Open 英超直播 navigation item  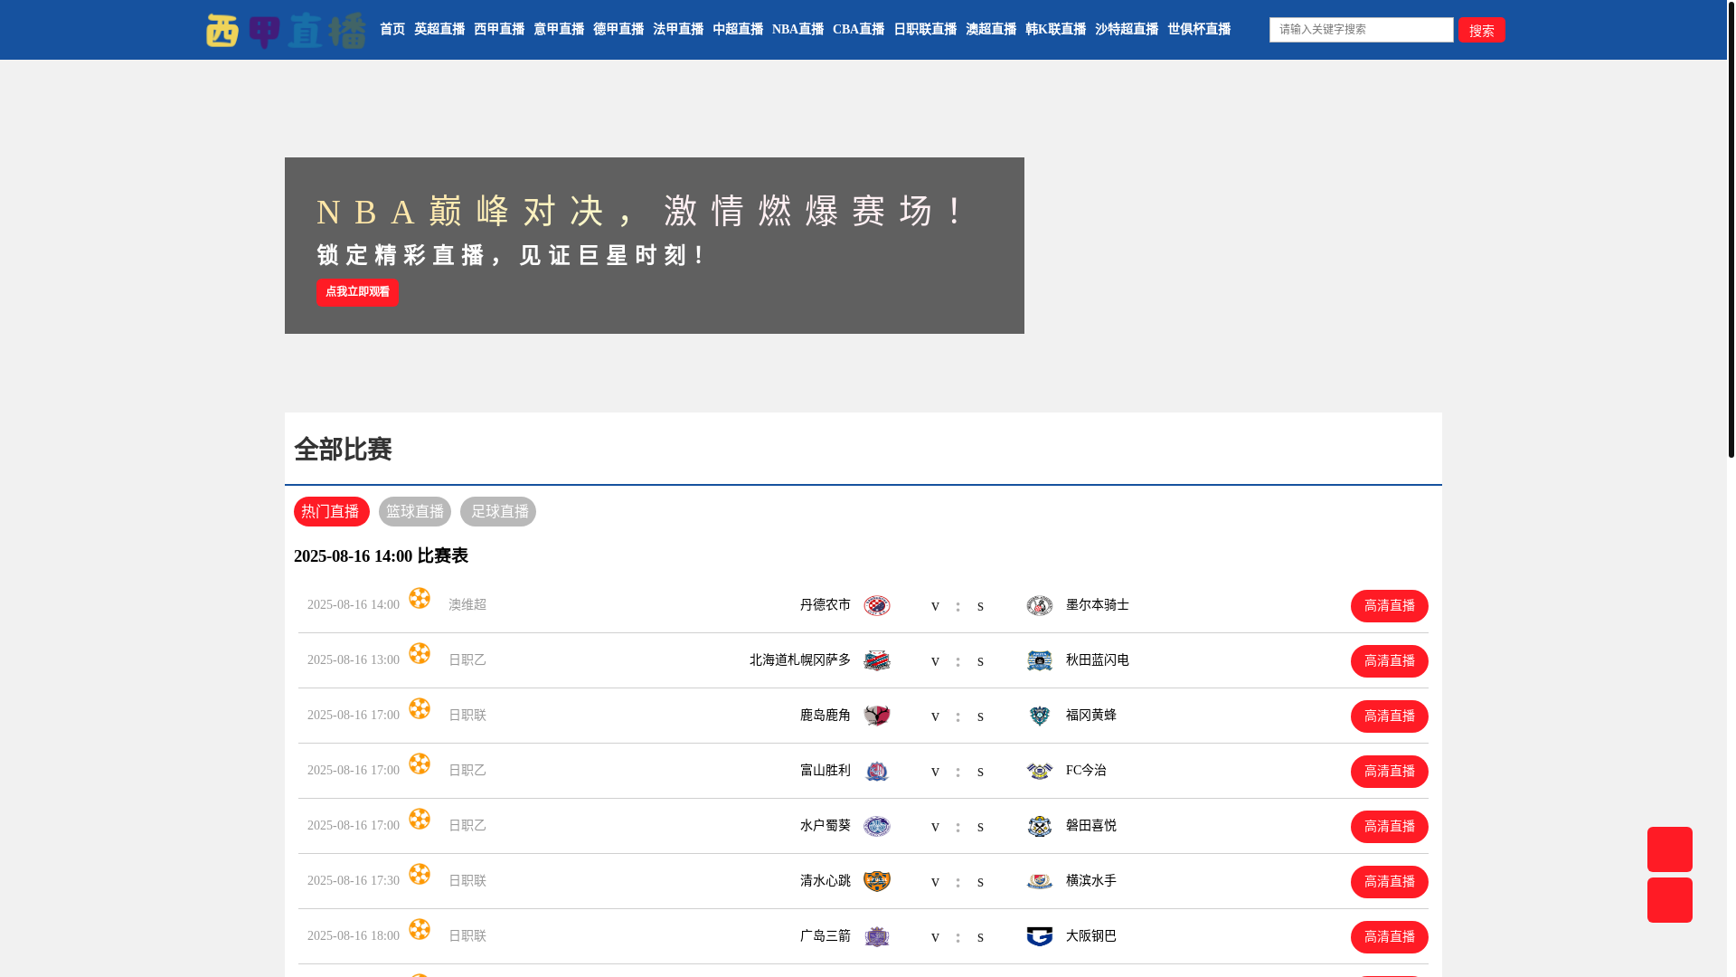coord(439,29)
